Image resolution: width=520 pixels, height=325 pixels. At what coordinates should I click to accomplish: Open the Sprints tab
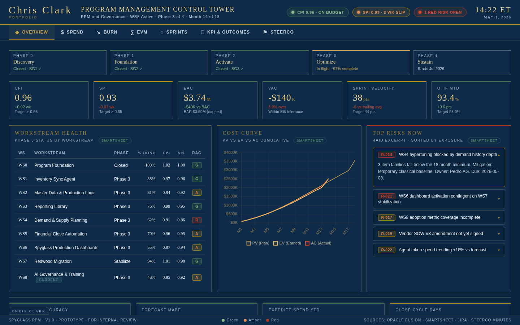174,32
